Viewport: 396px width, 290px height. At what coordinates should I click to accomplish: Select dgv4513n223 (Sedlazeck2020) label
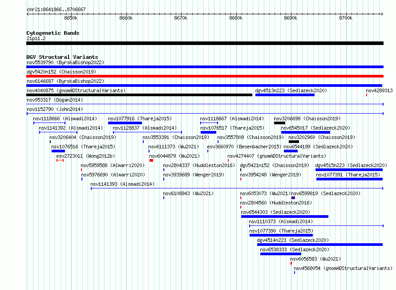pyautogui.click(x=291, y=90)
